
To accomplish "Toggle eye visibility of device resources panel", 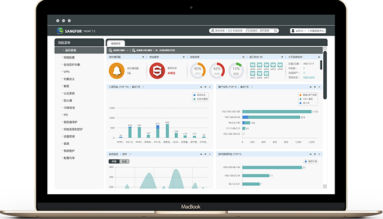I will pos(243,57).
